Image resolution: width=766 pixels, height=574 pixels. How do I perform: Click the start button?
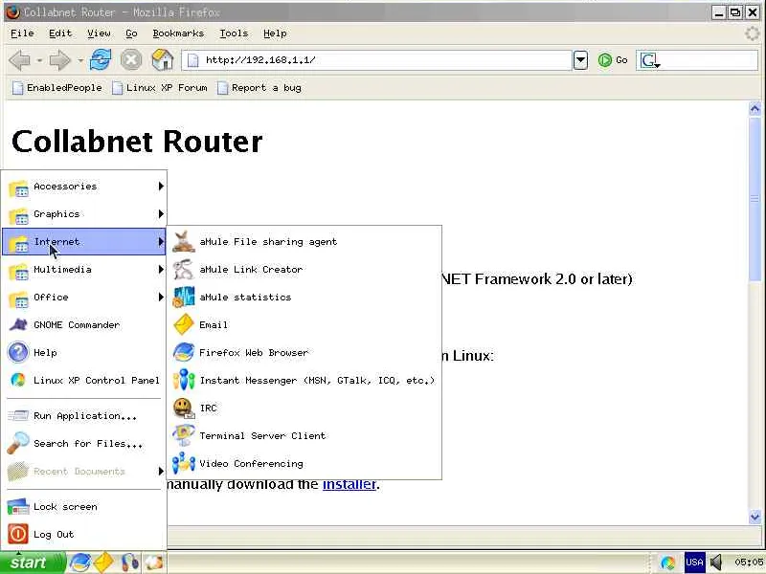tap(33, 563)
